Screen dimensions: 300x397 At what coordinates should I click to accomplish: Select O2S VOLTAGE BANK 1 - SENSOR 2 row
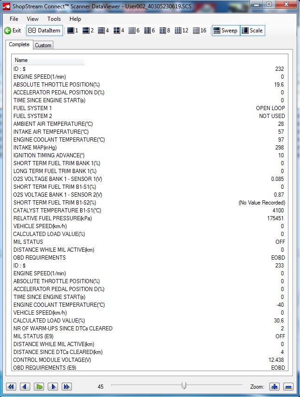coord(150,195)
